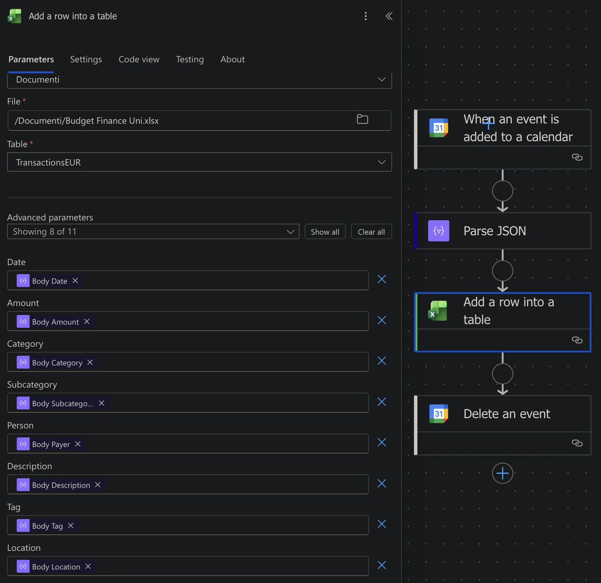Delete the Body Description token

[98, 485]
